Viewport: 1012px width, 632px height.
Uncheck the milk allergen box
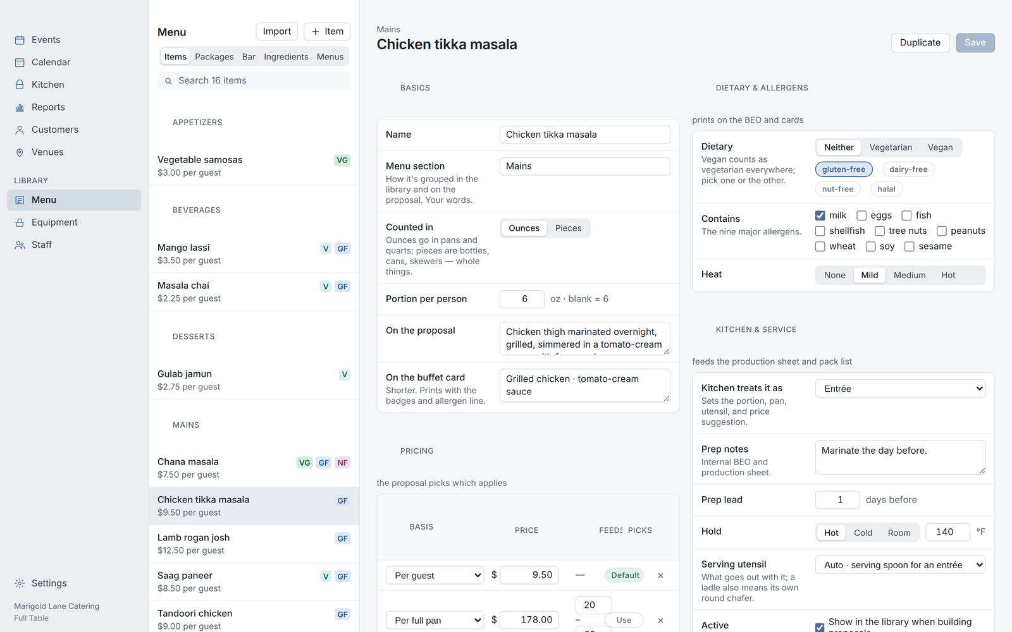[x=820, y=216]
